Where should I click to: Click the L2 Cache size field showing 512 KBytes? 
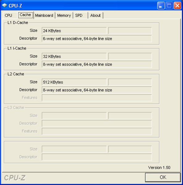[74, 82]
